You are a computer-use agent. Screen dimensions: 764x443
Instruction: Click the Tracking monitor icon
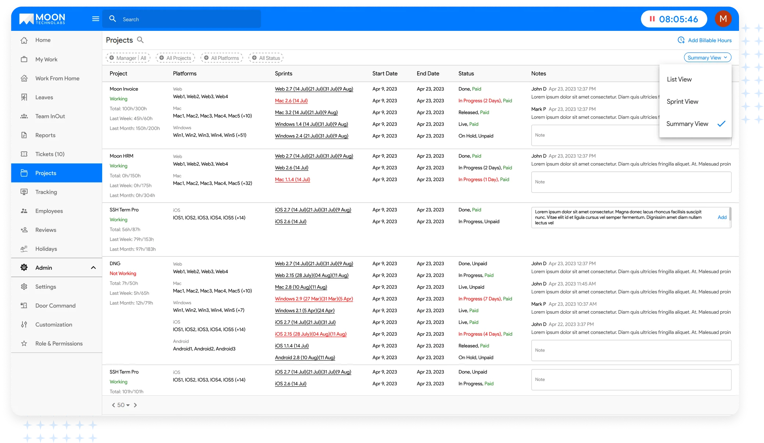coord(24,192)
